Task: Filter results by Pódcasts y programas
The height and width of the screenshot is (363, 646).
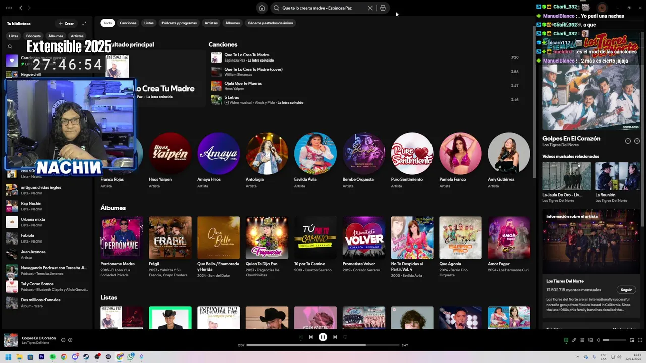Action: pyautogui.click(x=179, y=23)
